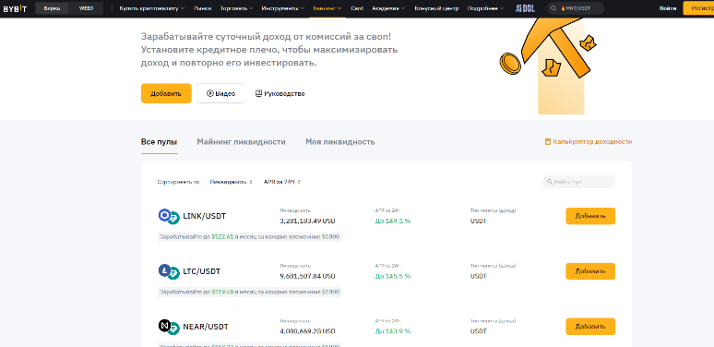Expand the Банкинг dropdown menu

(x=327, y=8)
